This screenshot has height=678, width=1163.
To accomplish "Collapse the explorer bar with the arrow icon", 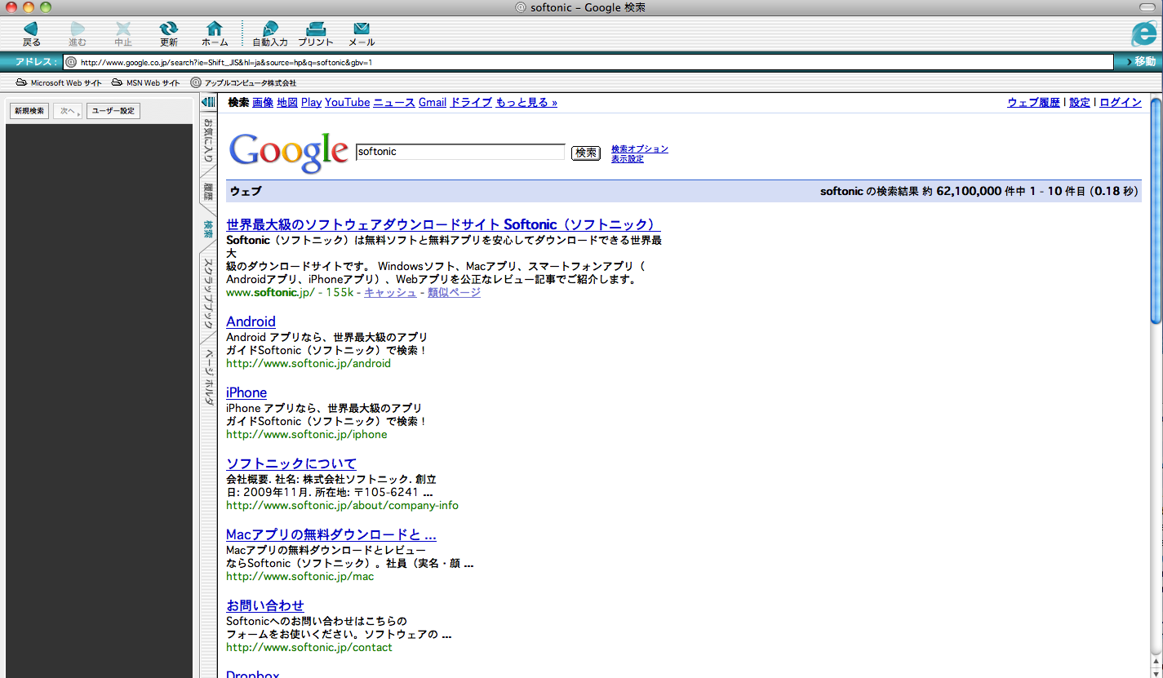I will tap(208, 102).
